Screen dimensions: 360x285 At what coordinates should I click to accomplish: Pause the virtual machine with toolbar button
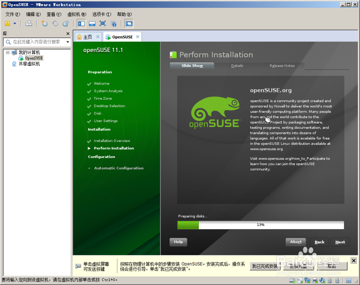[7, 23]
